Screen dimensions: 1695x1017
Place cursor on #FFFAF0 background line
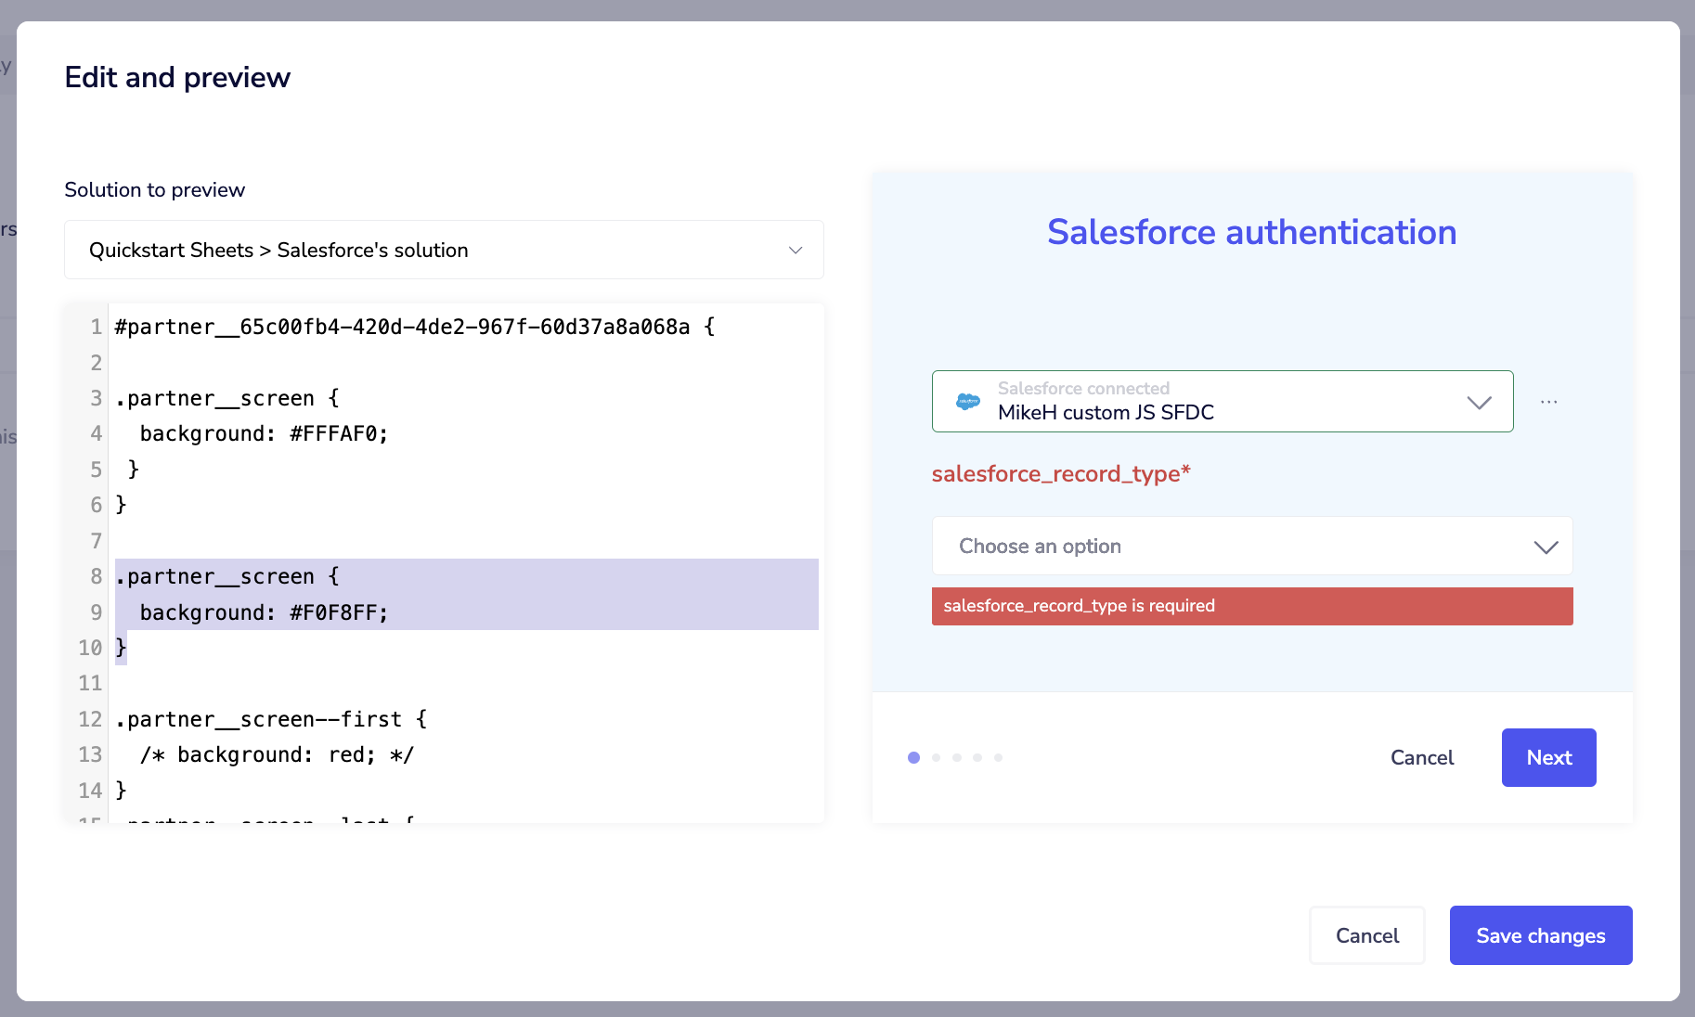pos(264,434)
